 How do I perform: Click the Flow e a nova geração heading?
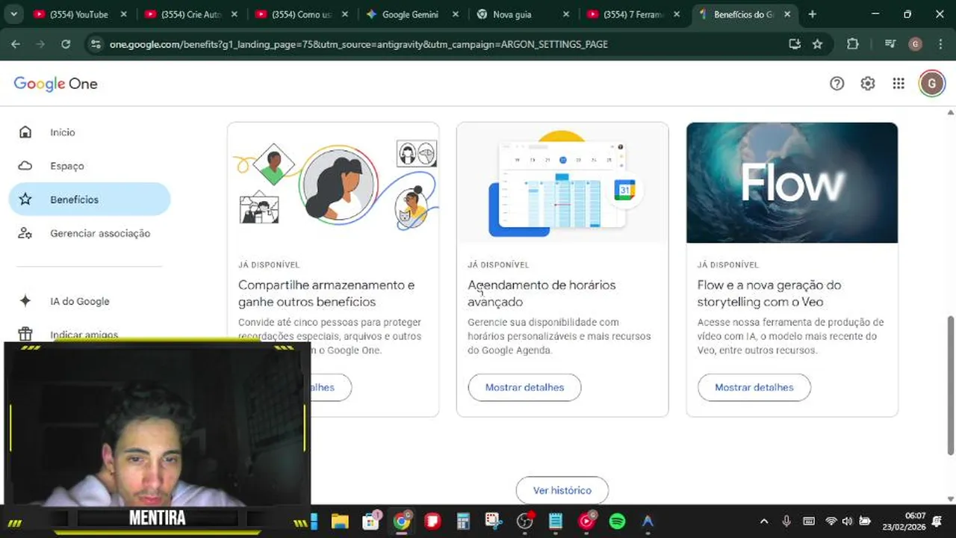tap(769, 293)
